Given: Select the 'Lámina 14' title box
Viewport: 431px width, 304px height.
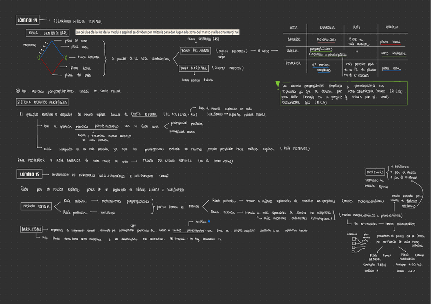Looking at the screenshot, I should pos(28,20).
